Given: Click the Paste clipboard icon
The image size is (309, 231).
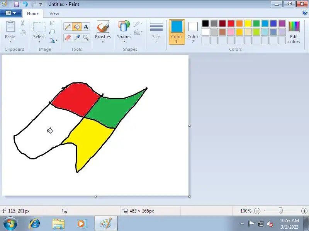Looking at the screenshot, I should pyautogui.click(x=10, y=27).
